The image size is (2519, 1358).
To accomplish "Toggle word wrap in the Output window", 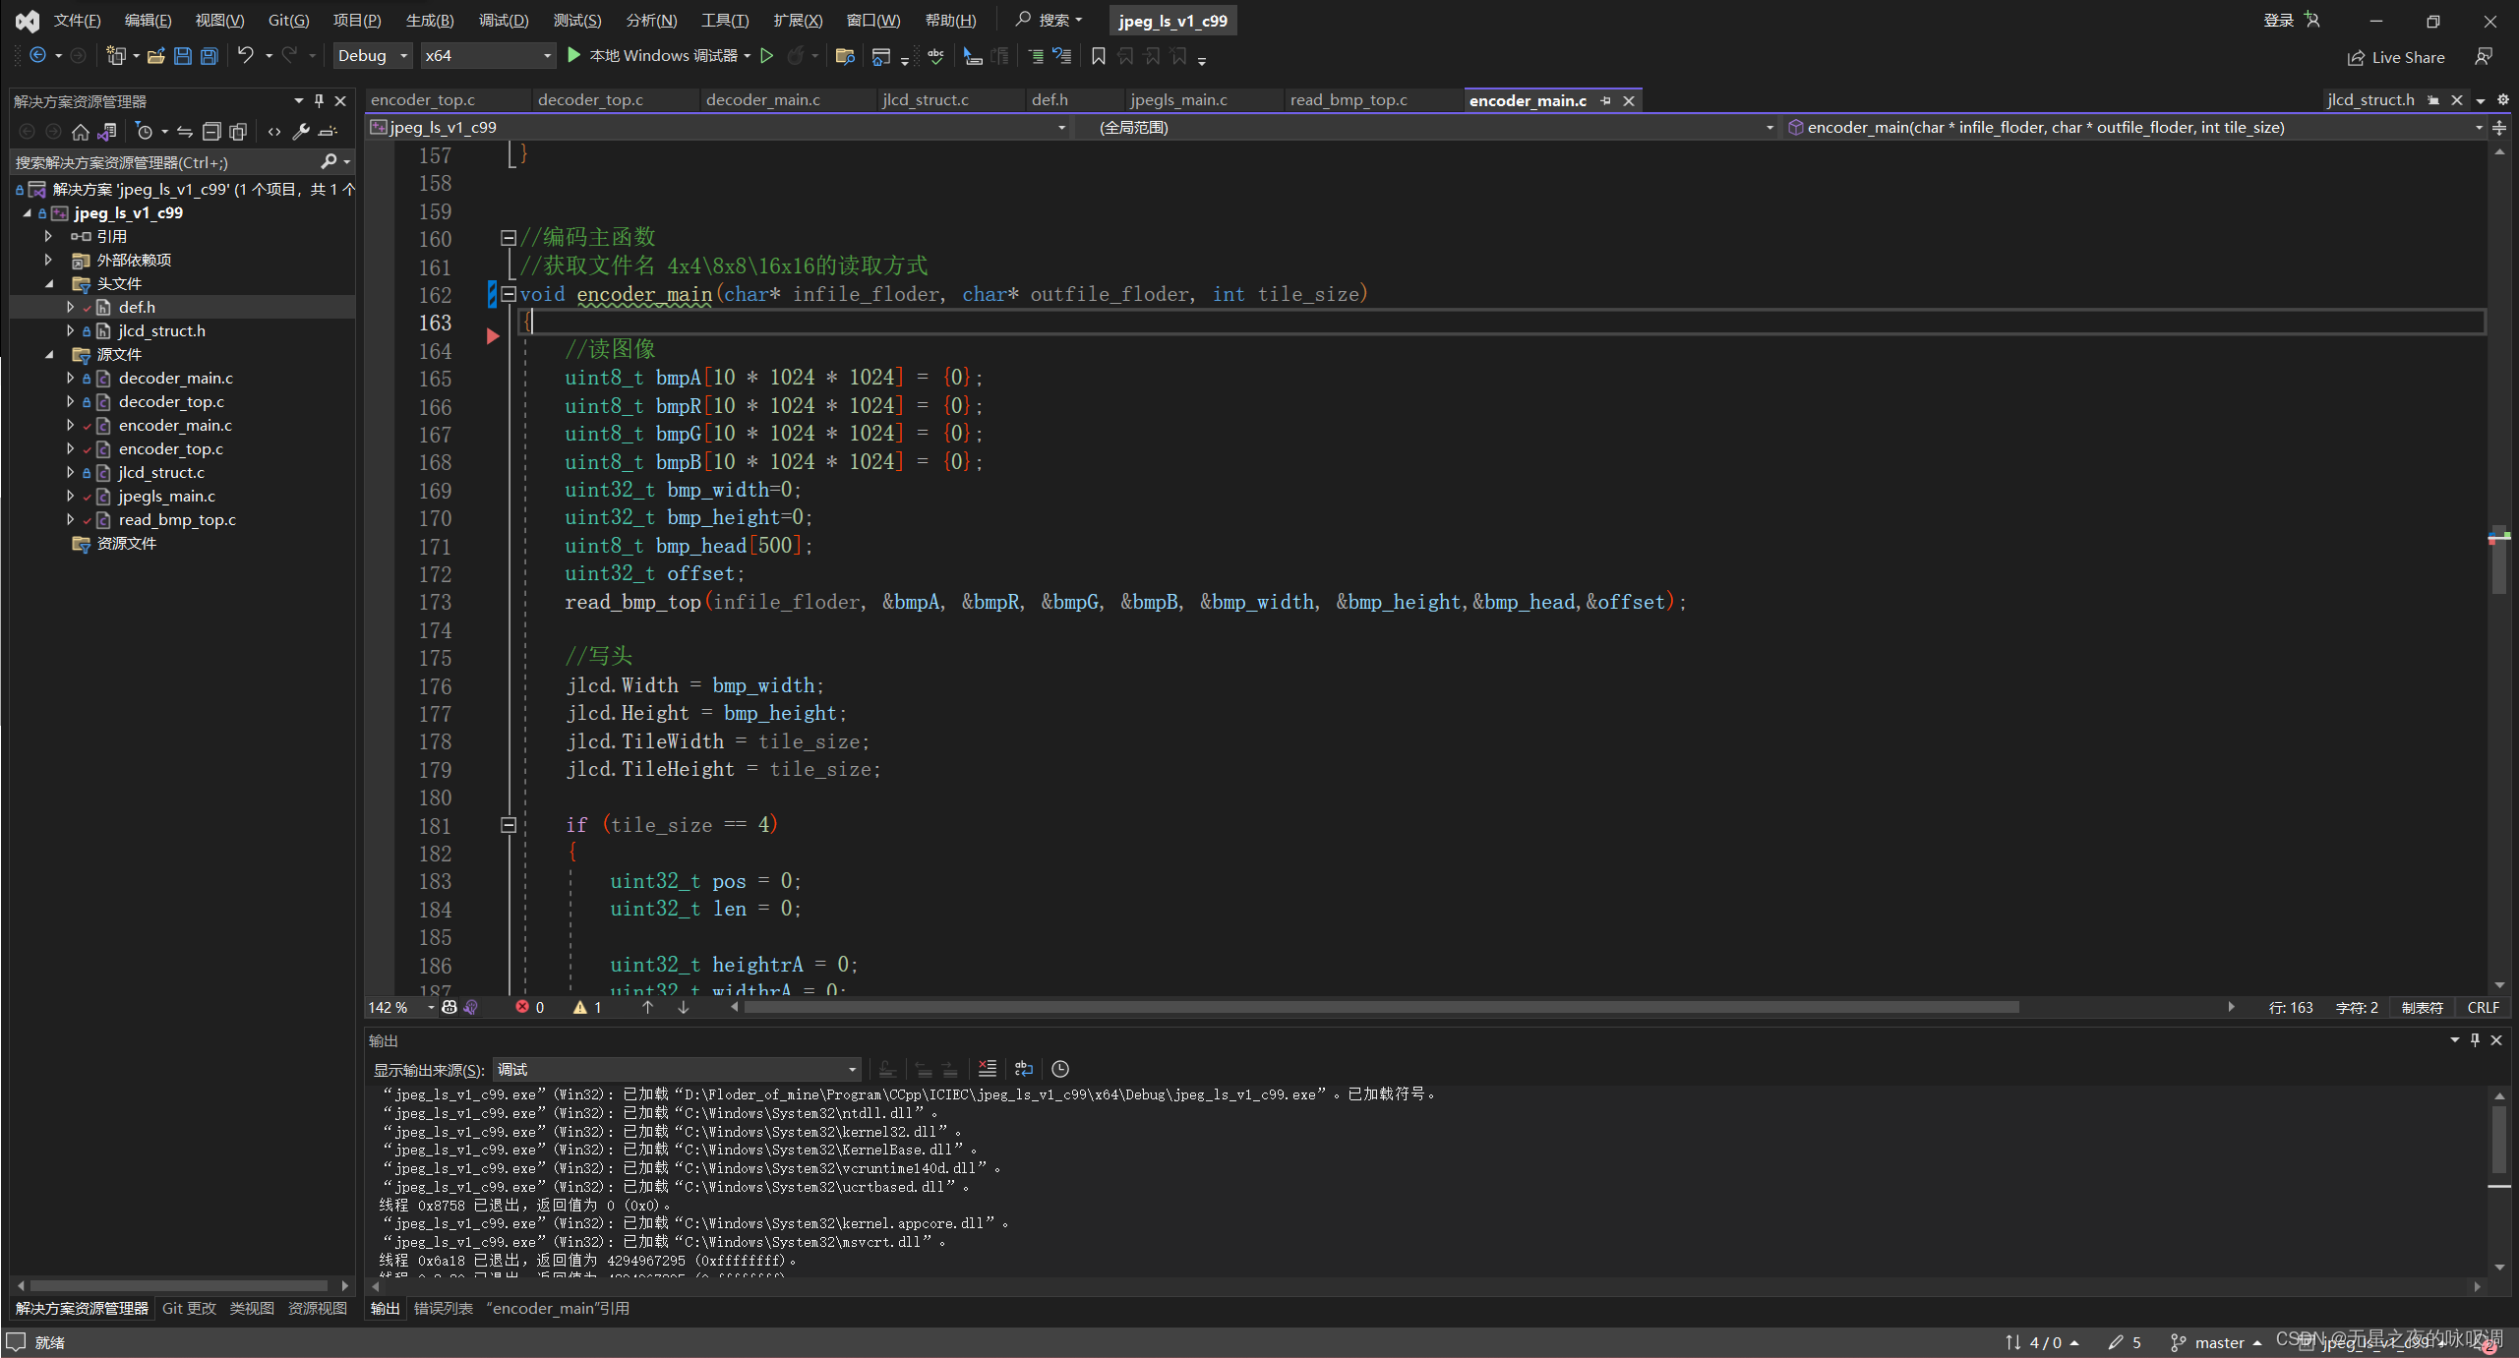I will coord(1024,1069).
